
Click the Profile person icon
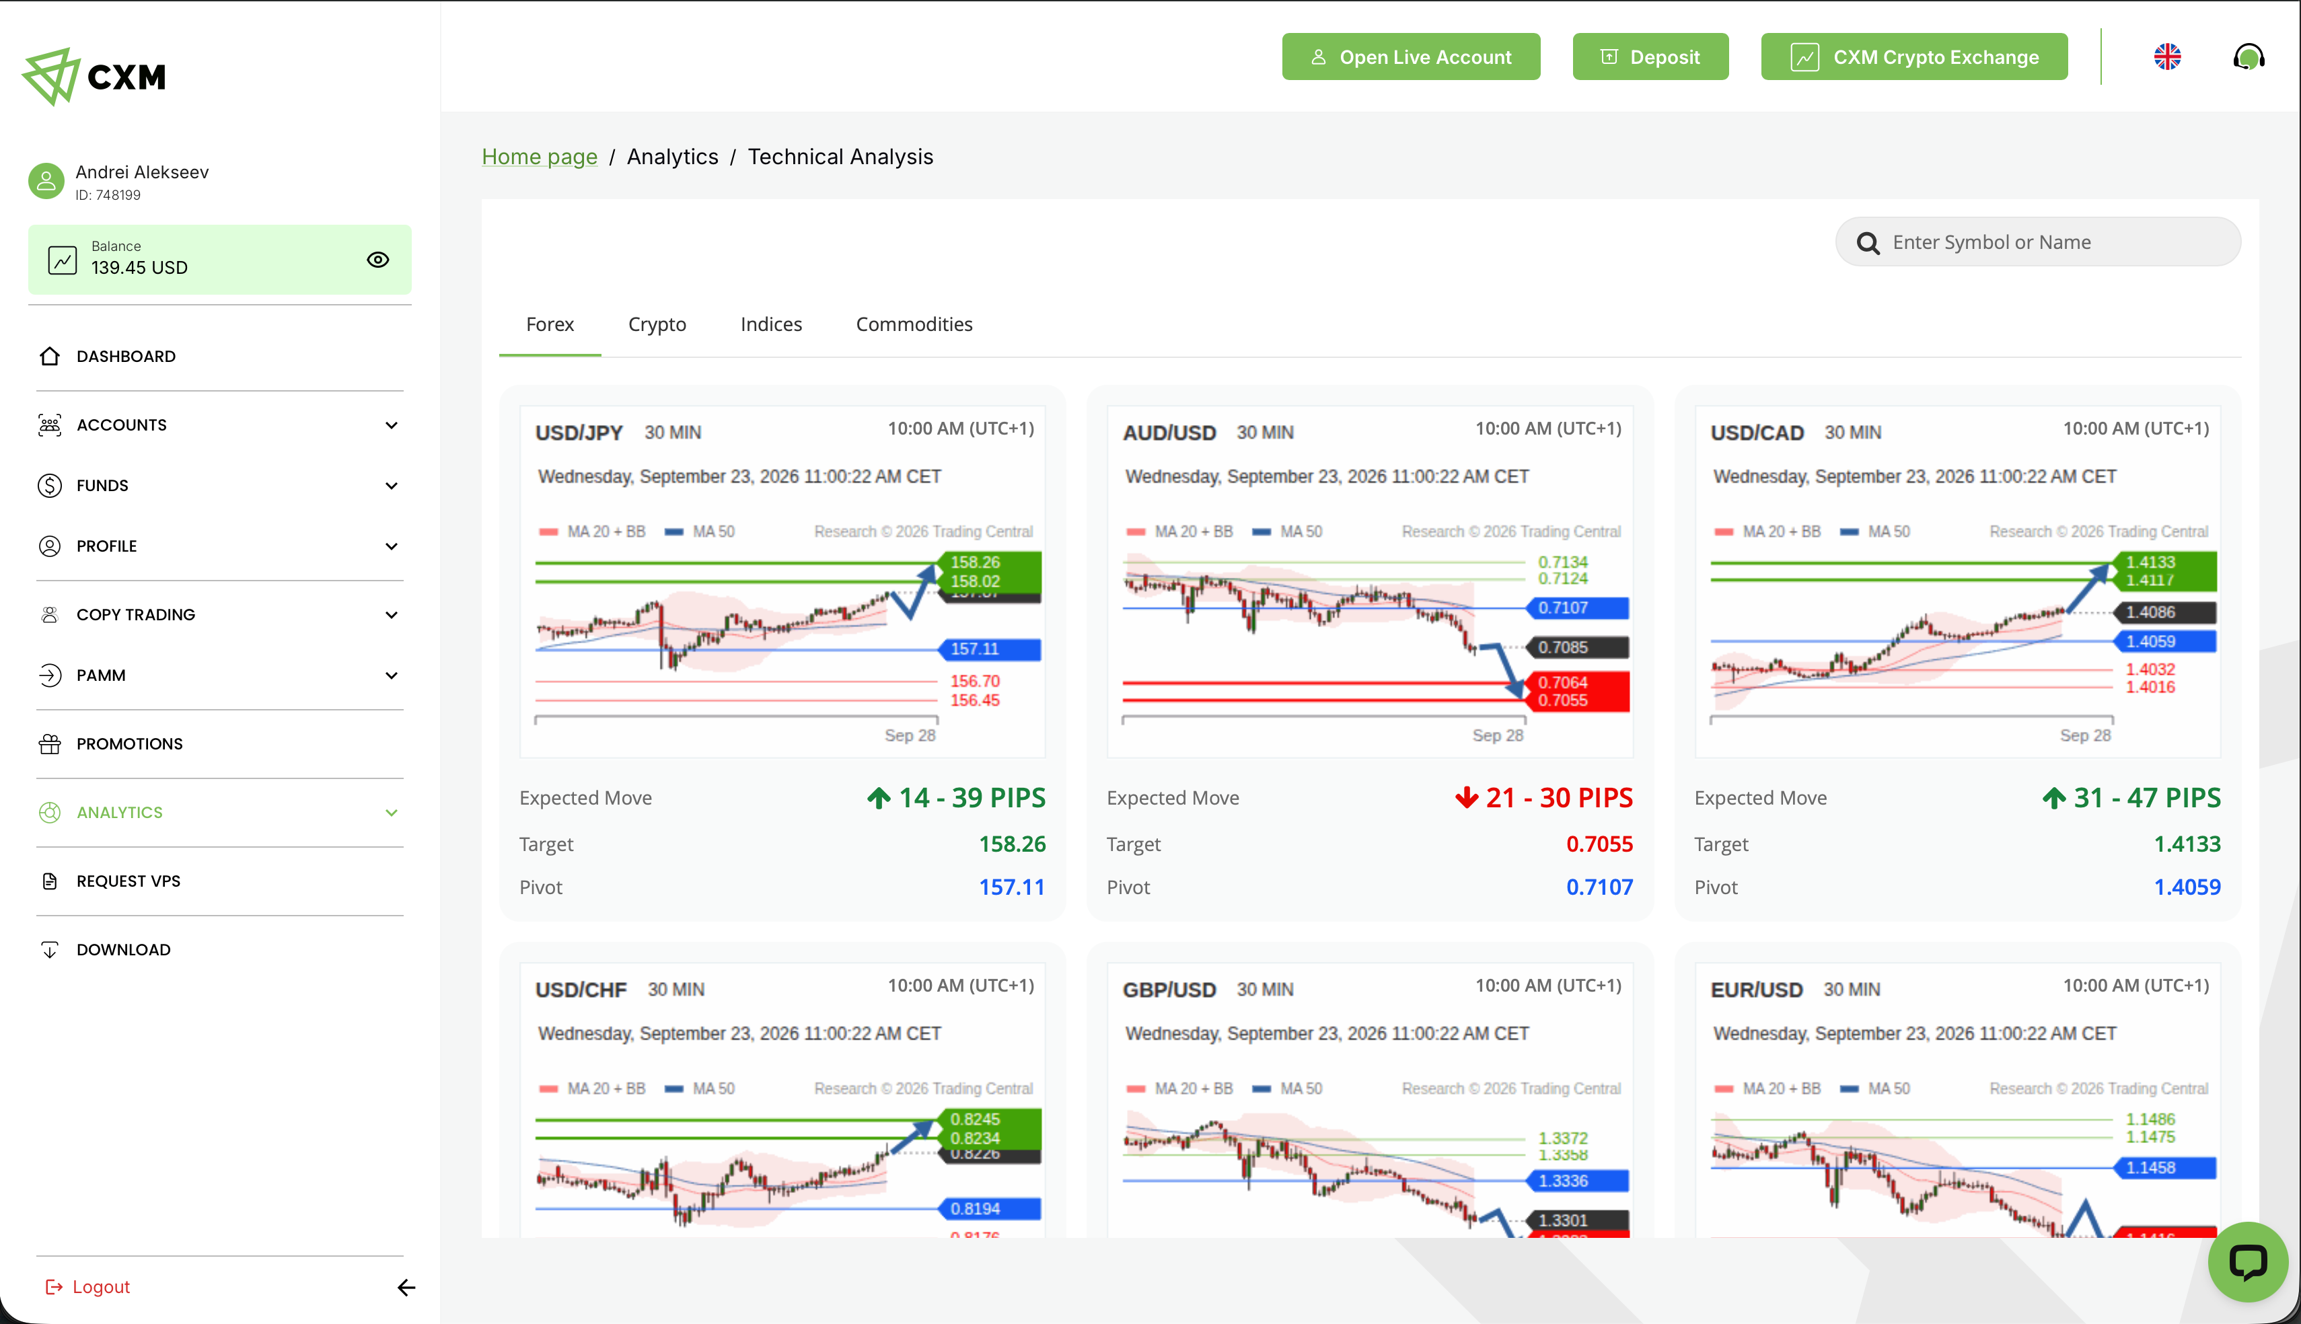tap(50, 546)
